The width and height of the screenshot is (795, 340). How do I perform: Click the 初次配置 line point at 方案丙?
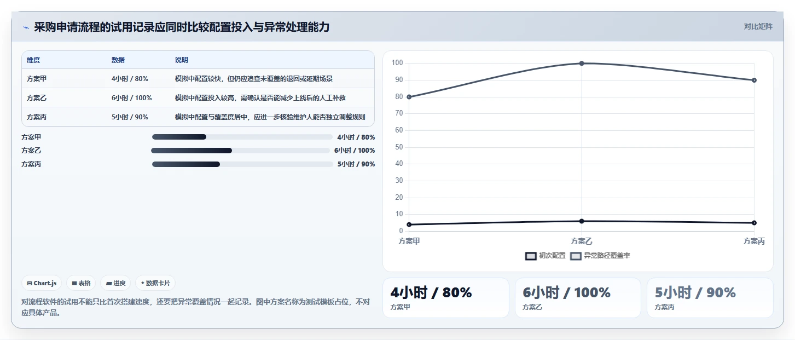click(x=754, y=223)
